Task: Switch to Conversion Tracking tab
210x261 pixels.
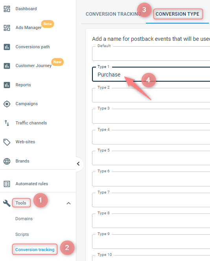Action: tap(113, 14)
